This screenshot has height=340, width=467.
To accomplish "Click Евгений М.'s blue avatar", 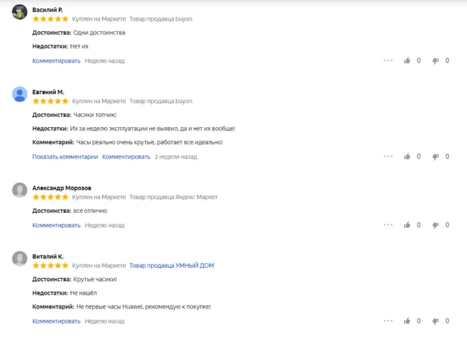I will [x=20, y=95].
